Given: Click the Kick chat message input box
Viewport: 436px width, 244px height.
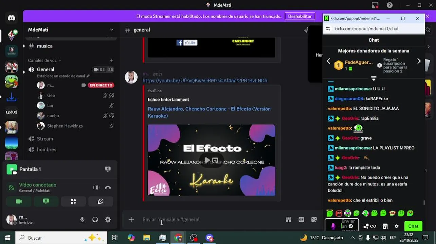Looking at the screenshot, I should 342,226.
